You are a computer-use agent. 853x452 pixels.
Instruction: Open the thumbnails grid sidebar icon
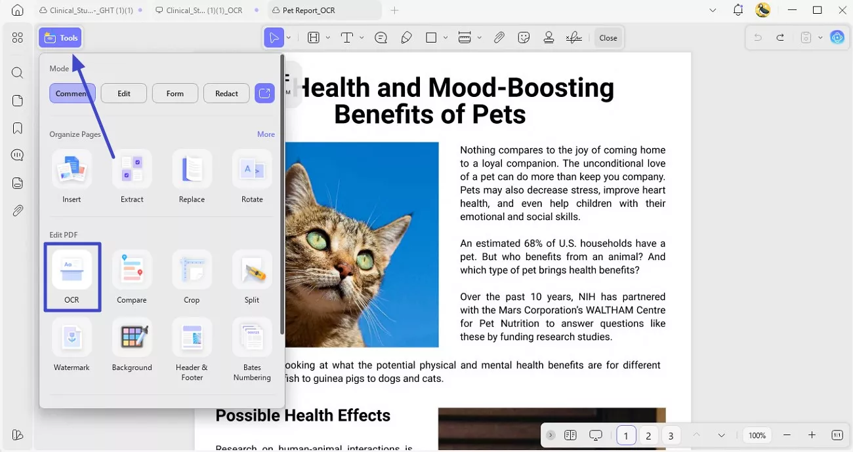tap(18, 38)
